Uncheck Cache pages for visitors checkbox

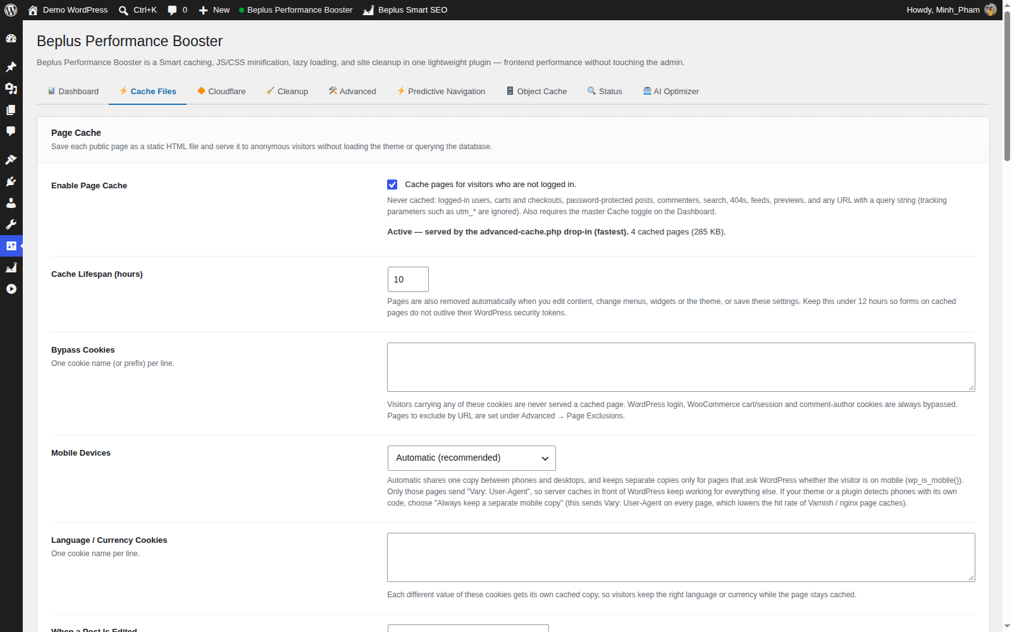392,185
